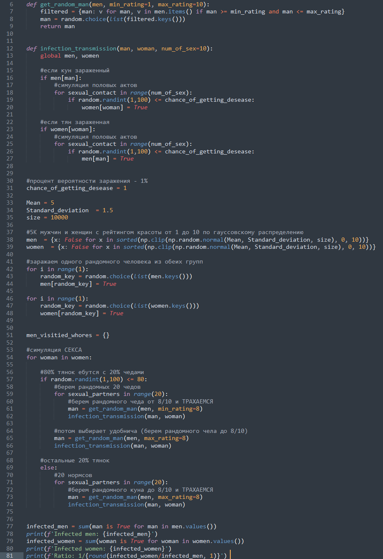Click the 'global men, women' line

(x=70, y=55)
